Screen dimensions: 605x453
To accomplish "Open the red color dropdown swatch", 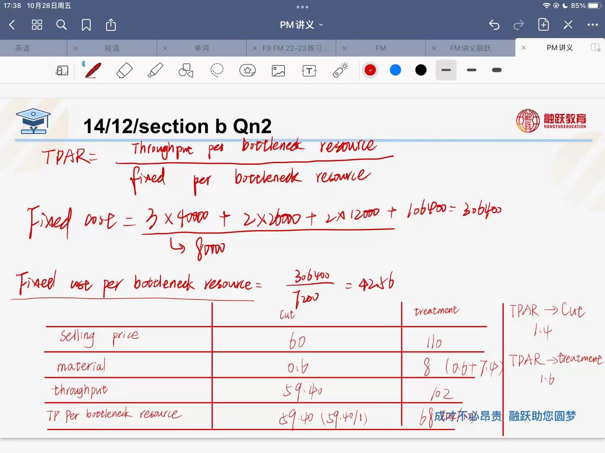I will (370, 70).
